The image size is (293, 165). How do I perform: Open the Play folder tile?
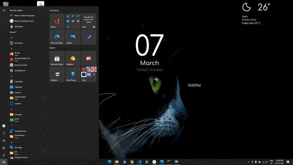point(89,74)
